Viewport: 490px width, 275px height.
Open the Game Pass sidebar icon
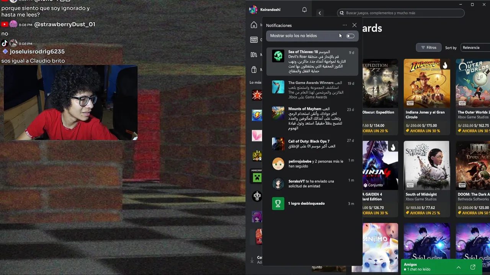[254, 40]
